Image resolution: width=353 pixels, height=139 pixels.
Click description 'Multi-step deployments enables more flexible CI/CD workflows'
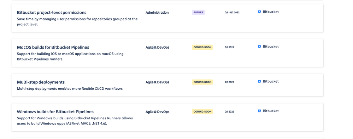click(70, 89)
